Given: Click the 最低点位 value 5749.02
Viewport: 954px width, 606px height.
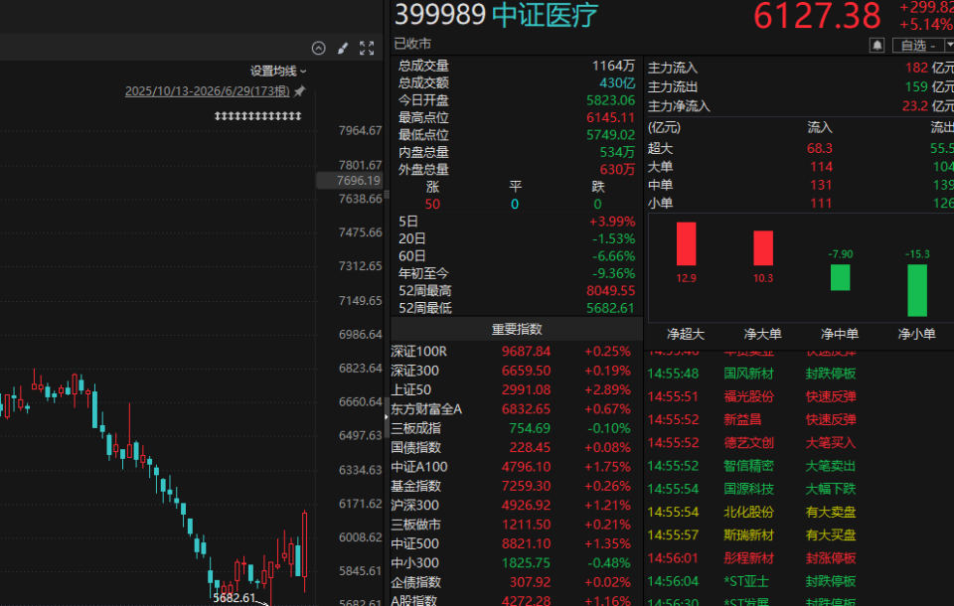Looking at the screenshot, I should (x=611, y=135).
